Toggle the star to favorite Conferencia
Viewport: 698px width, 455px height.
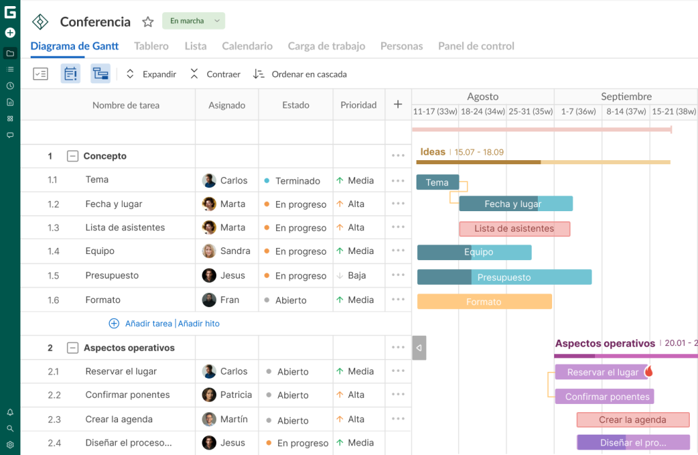(x=148, y=21)
